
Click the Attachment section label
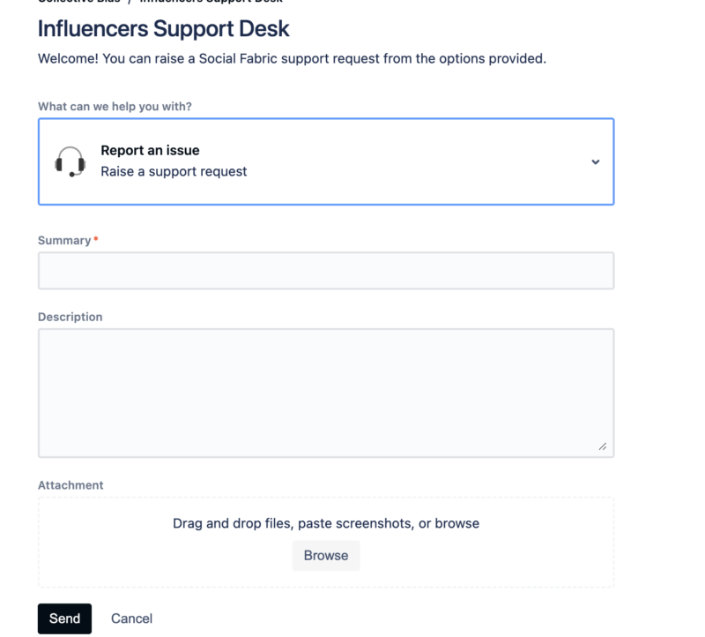click(x=70, y=485)
